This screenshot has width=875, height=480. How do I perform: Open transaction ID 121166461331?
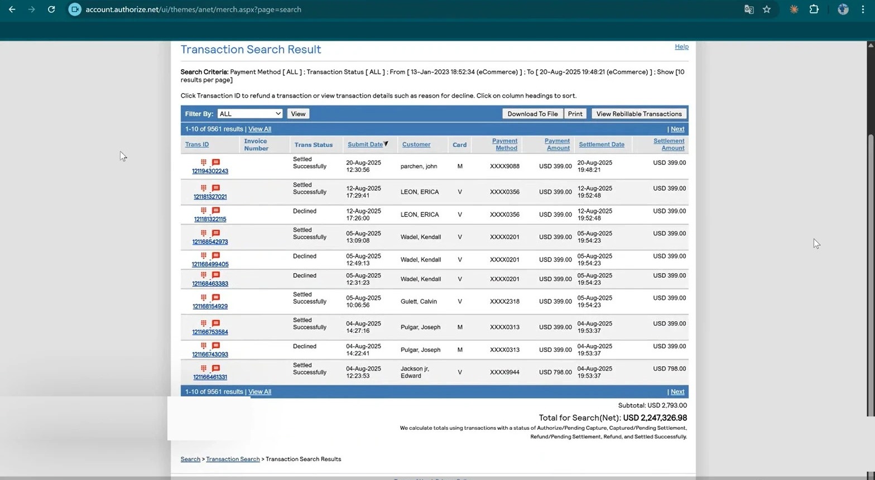(210, 377)
